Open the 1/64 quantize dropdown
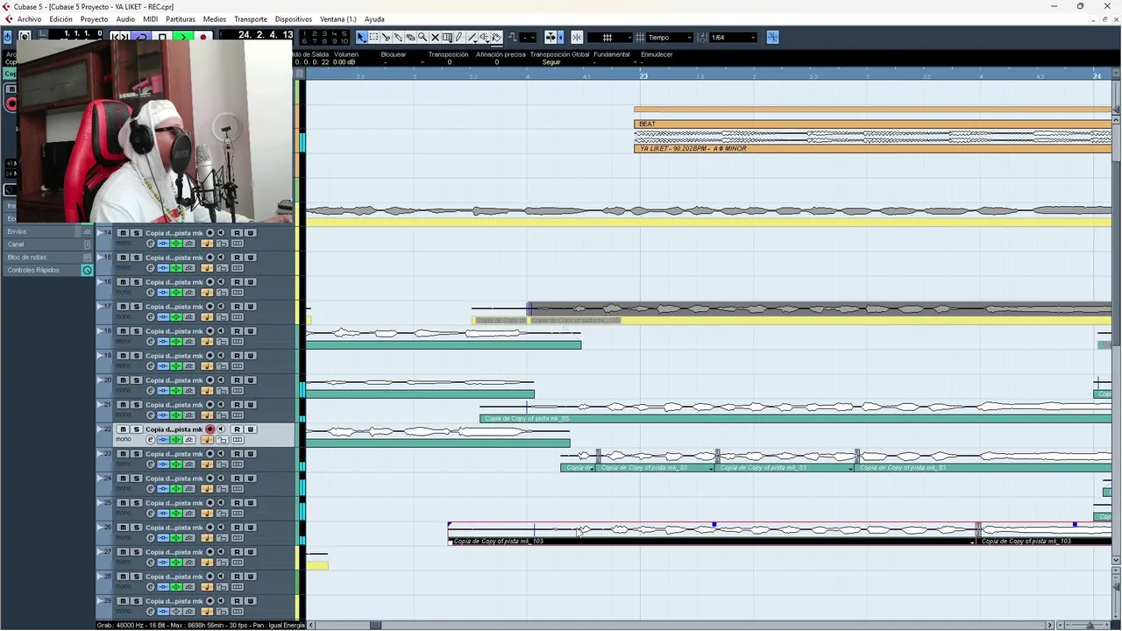Image resolution: width=1122 pixels, height=631 pixels. pyautogui.click(x=733, y=38)
